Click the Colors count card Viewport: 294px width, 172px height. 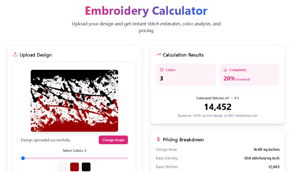coord(186,75)
